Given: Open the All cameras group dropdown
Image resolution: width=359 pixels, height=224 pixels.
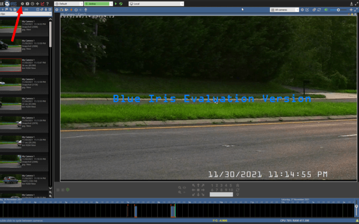Looking at the screenshot, I should [284, 10].
